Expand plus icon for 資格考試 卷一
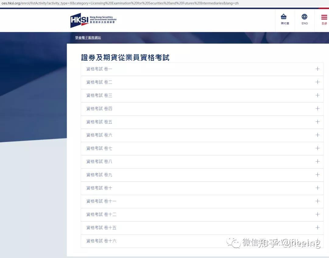 click(317, 69)
